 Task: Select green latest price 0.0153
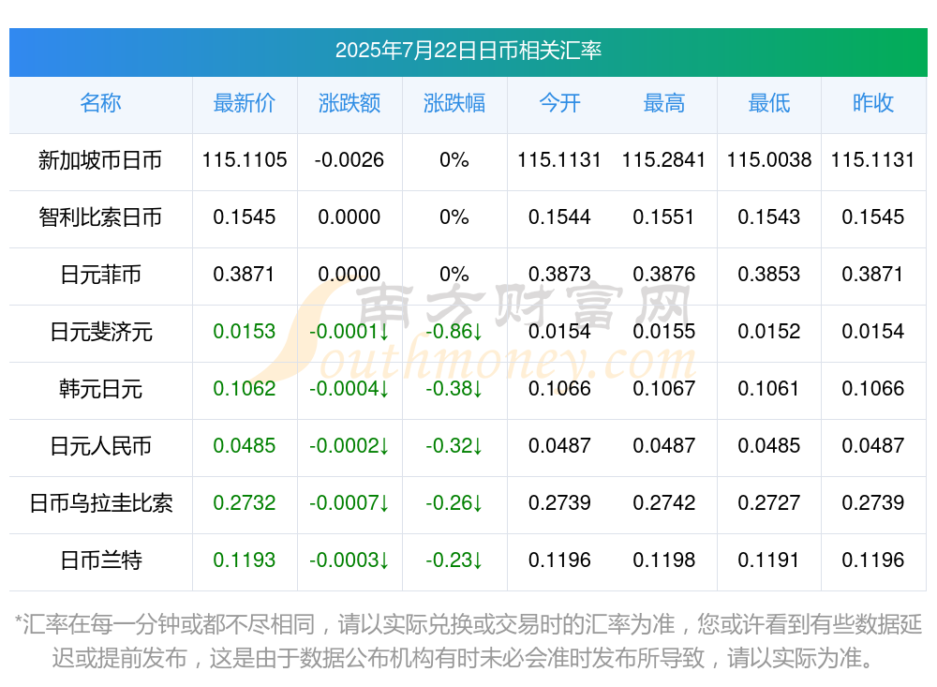245,331
